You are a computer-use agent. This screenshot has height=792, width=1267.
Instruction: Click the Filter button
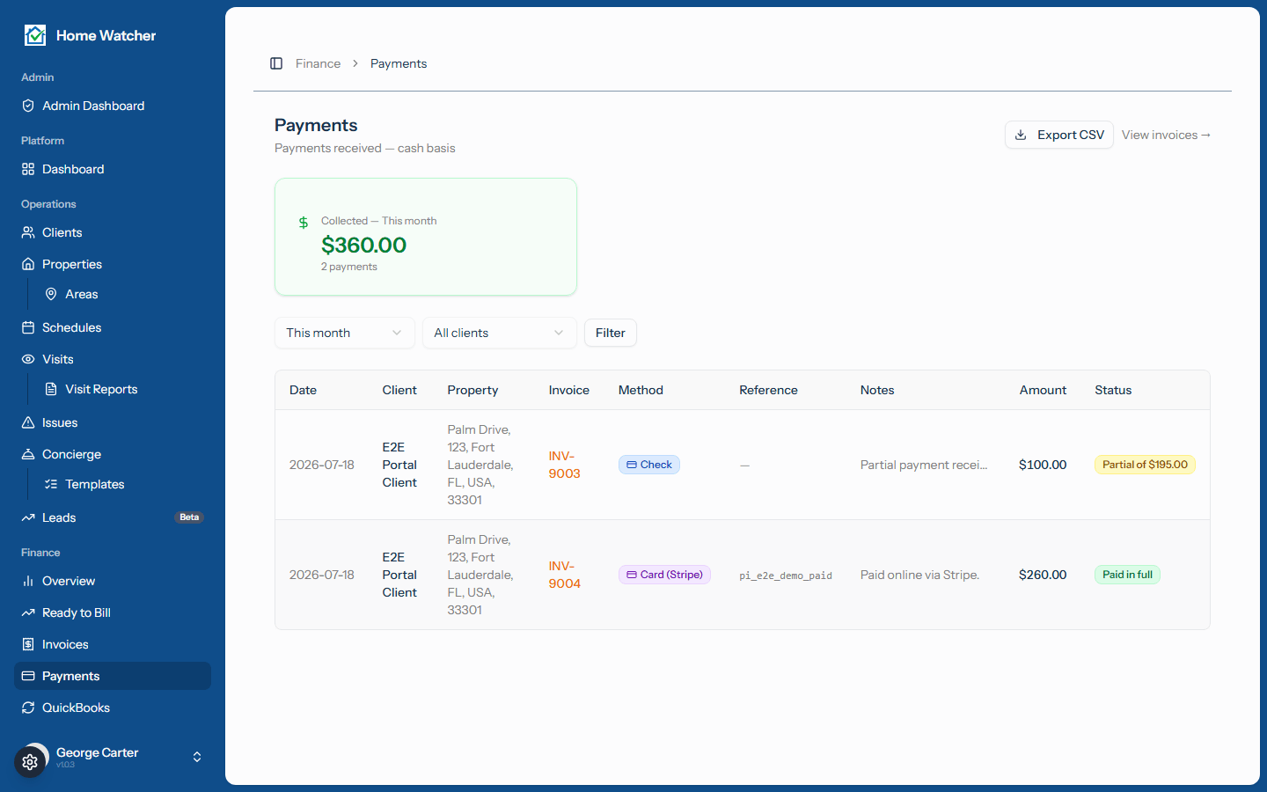point(611,333)
